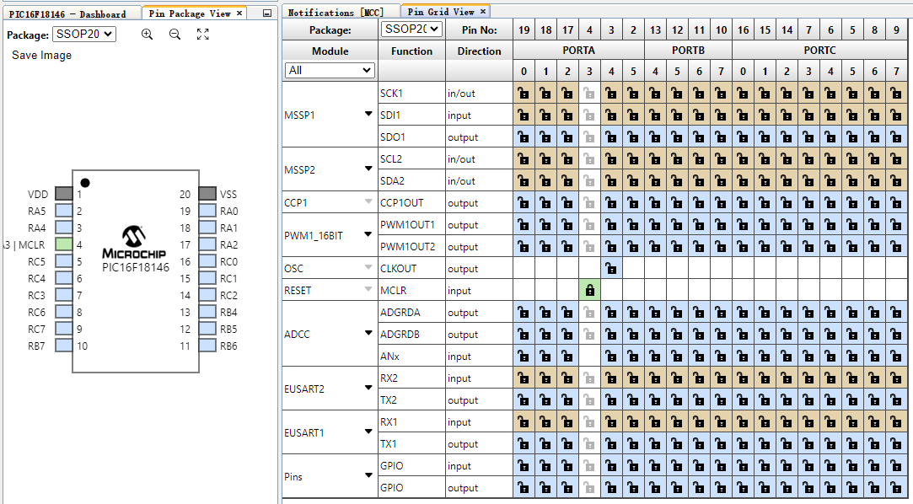913x504 pixels.
Task: Lock SDO1 to PORTA pin 2
Action: pyautogui.click(x=567, y=137)
